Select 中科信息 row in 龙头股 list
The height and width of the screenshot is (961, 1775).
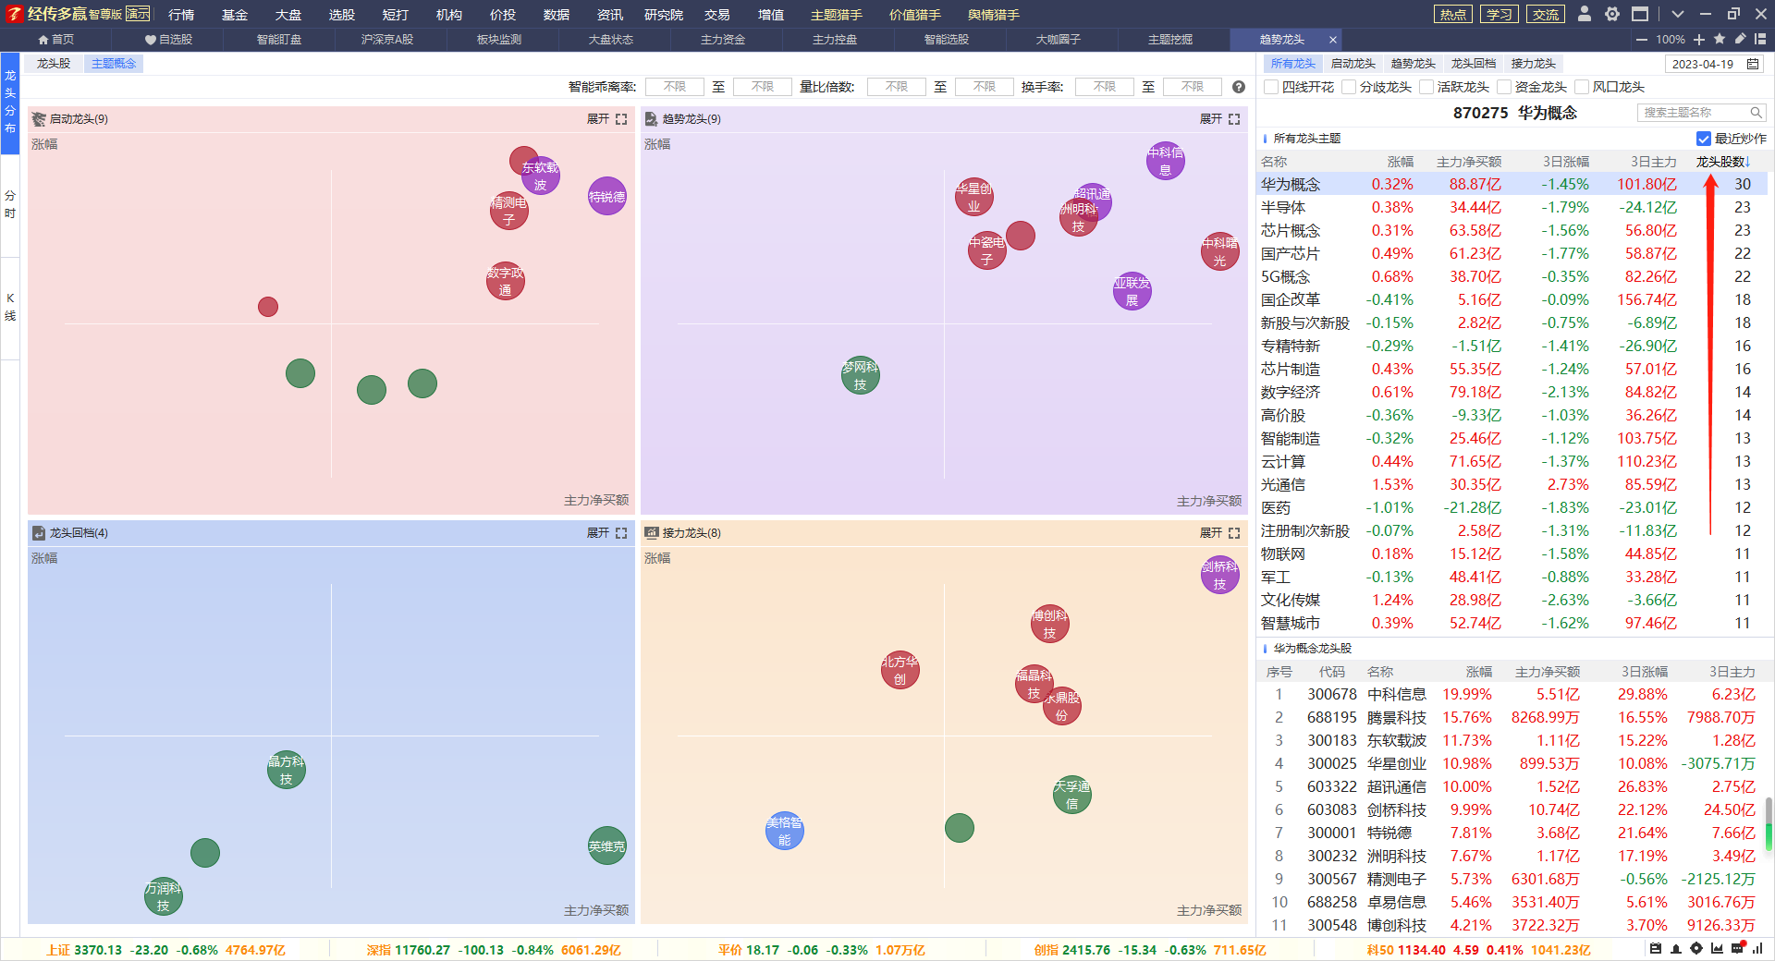click(1512, 695)
